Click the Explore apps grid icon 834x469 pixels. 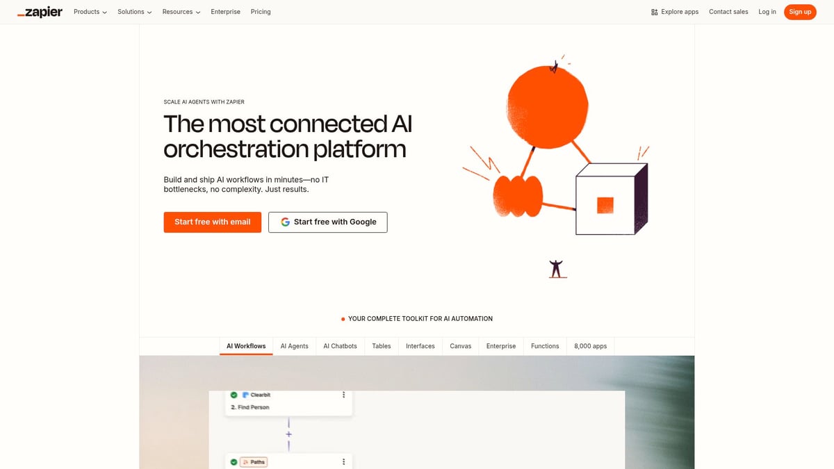[654, 12]
